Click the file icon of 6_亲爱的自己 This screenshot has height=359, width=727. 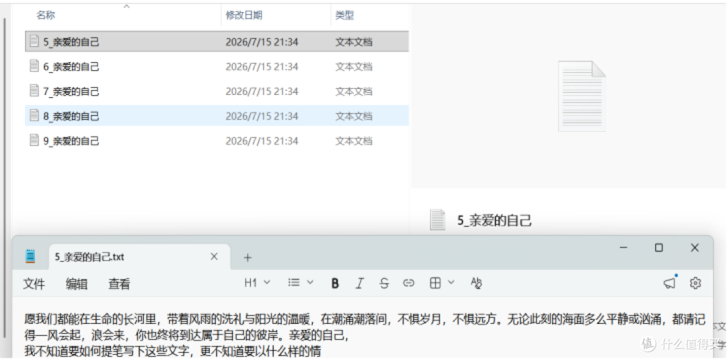pyautogui.click(x=34, y=66)
